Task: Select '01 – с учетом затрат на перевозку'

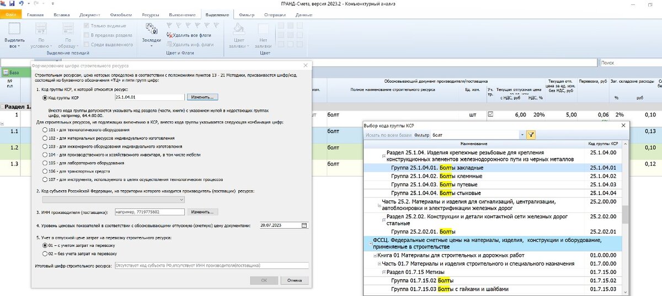Action: pos(45,245)
